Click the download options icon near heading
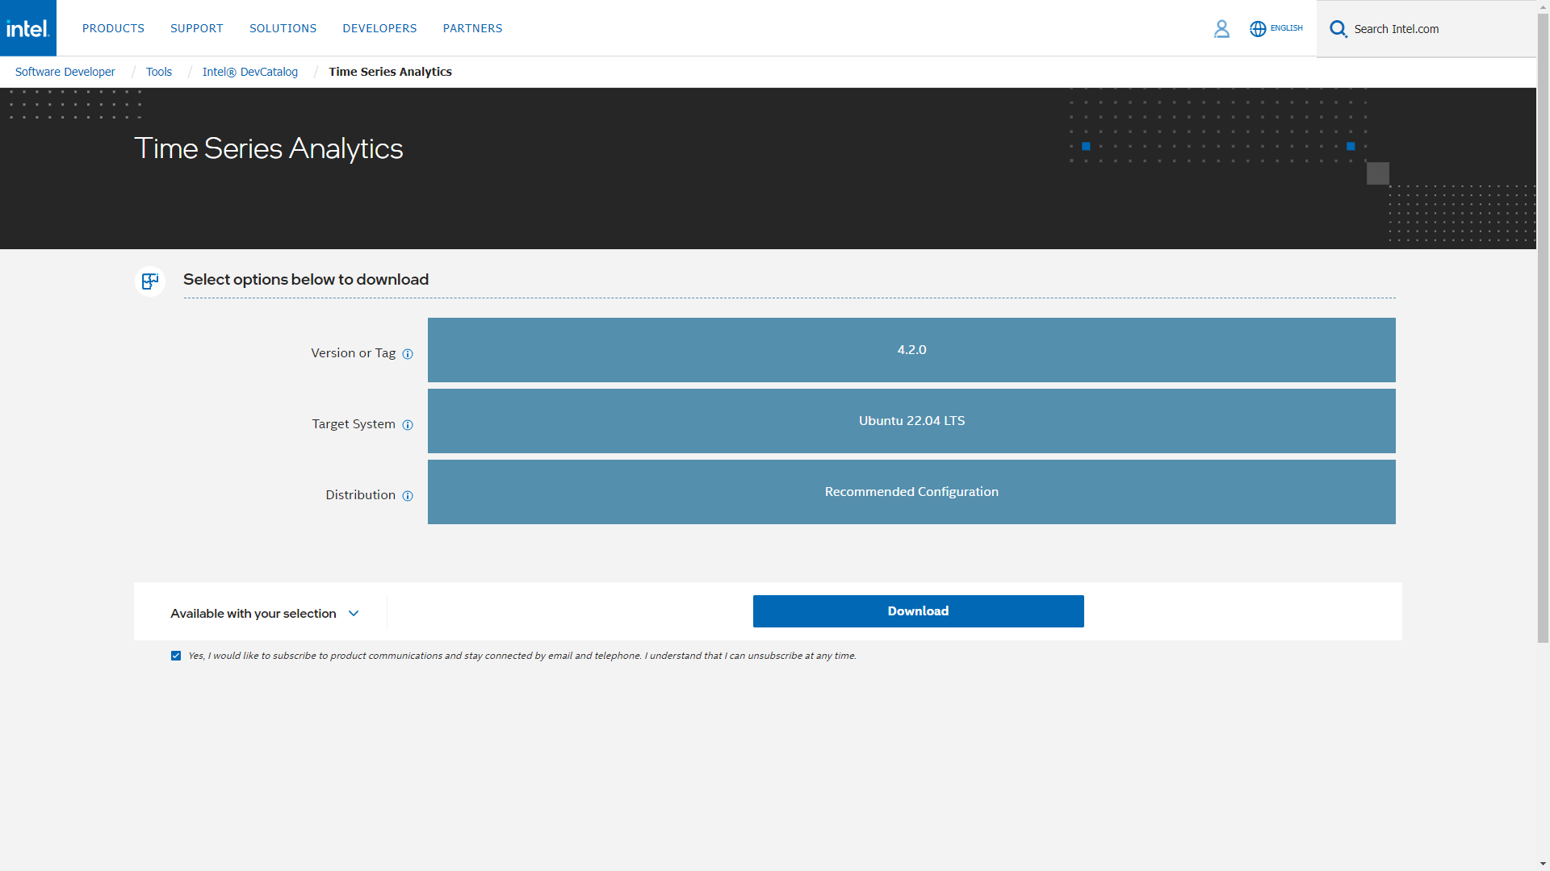 pos(150,281)
